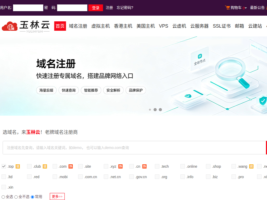267x200 pixels.
Task: Focus the domain keyword search field
Action: (134, 148)
